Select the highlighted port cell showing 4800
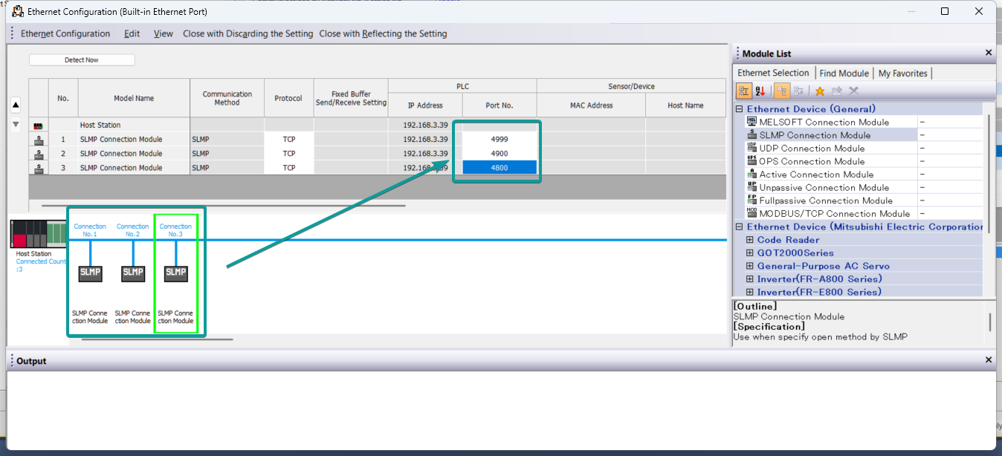Screen dimensions: 1002x456 click(x=500, y=168)
